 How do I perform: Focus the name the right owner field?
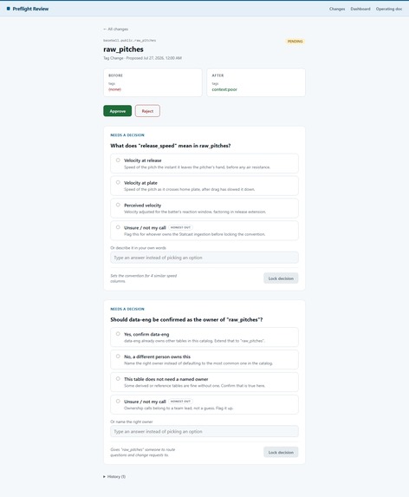(204, 431)
